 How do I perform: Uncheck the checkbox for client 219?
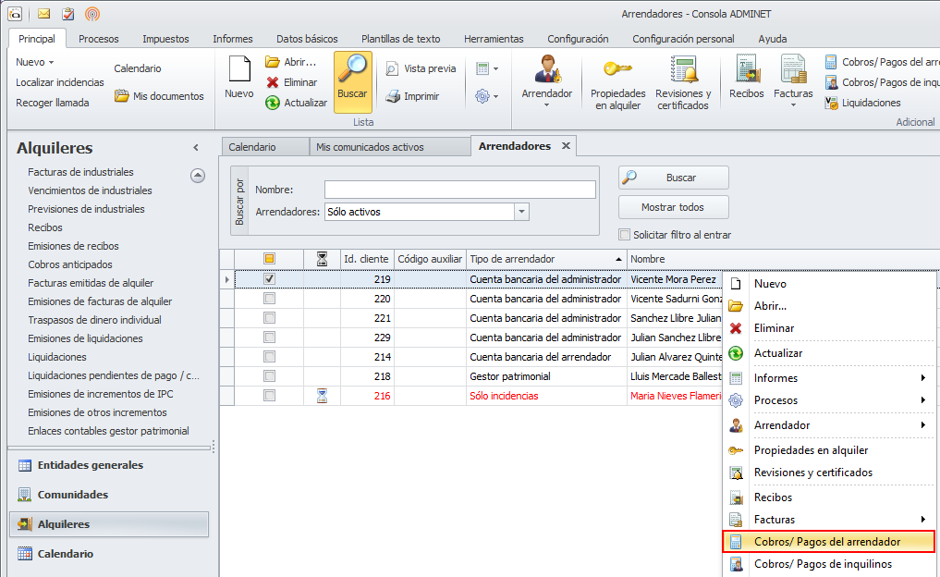coord(269,278)
